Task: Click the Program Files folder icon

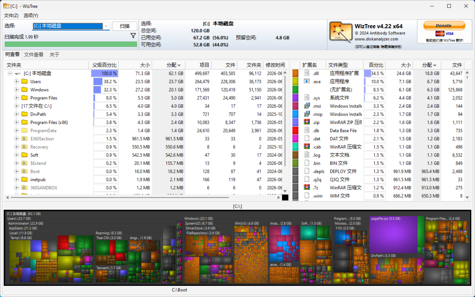Action: pos(25,98)
